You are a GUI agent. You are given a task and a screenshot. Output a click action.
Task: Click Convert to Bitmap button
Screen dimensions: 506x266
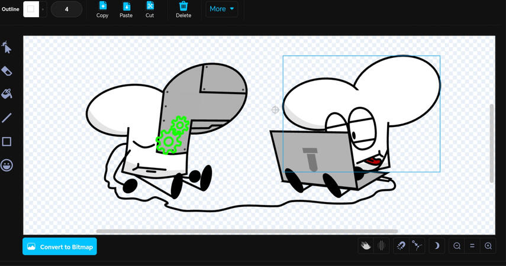tap(60, 246)
